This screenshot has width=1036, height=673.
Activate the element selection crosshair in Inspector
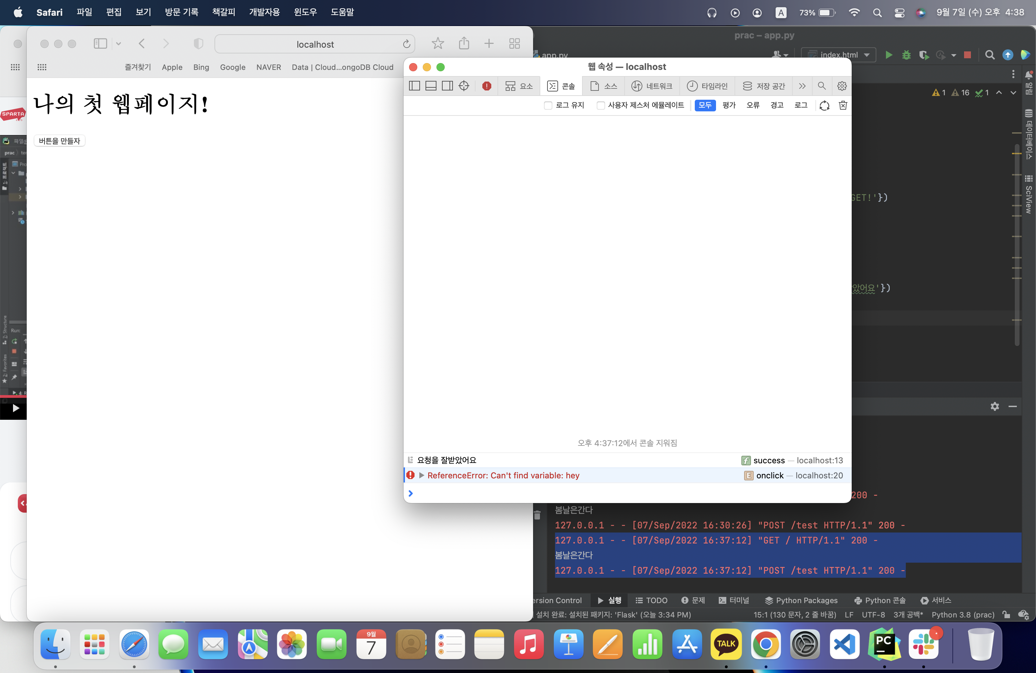pos(464,86)
